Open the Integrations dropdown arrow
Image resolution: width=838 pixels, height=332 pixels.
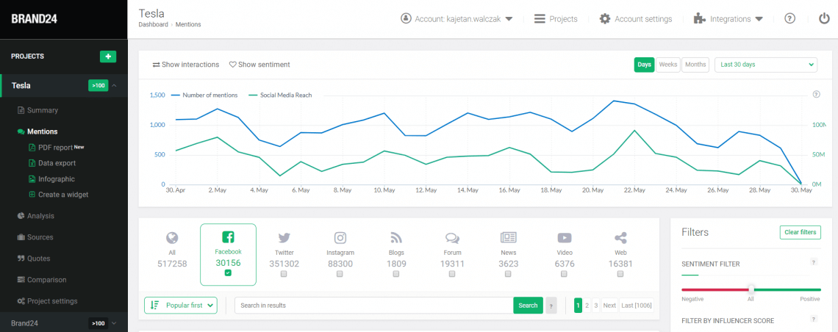(x=759, y=19)
